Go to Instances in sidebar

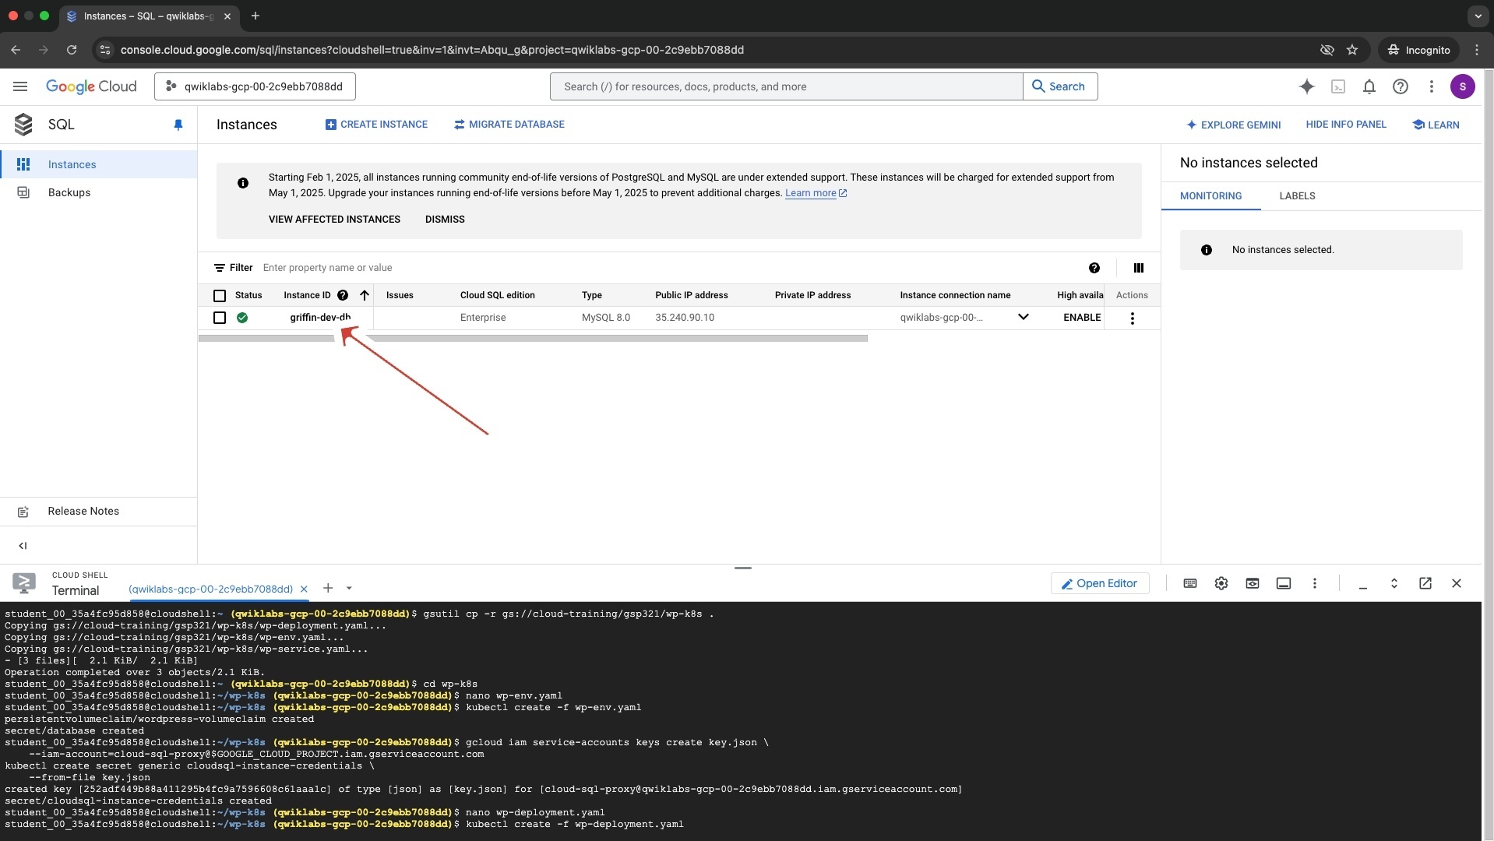coord(98,164)
